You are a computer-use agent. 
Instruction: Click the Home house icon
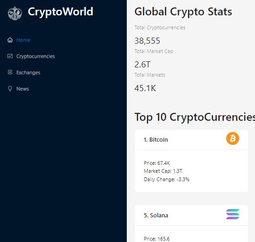(10, 40)
